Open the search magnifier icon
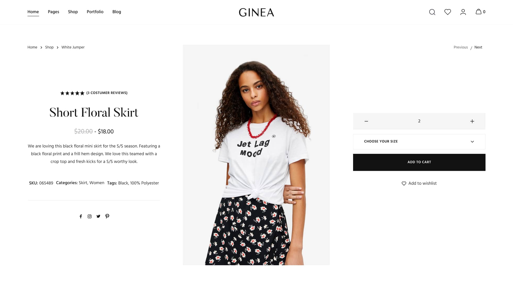This screenshot has height=293, width=513. coord(432,12)
